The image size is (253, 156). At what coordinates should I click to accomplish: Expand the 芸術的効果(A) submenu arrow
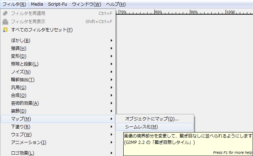[111, 103]
